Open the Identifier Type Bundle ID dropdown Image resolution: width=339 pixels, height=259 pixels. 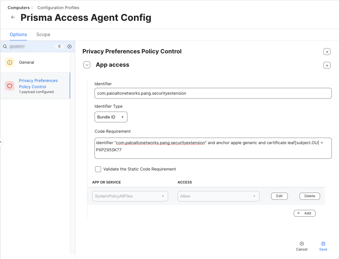click(x=111, y=117)
